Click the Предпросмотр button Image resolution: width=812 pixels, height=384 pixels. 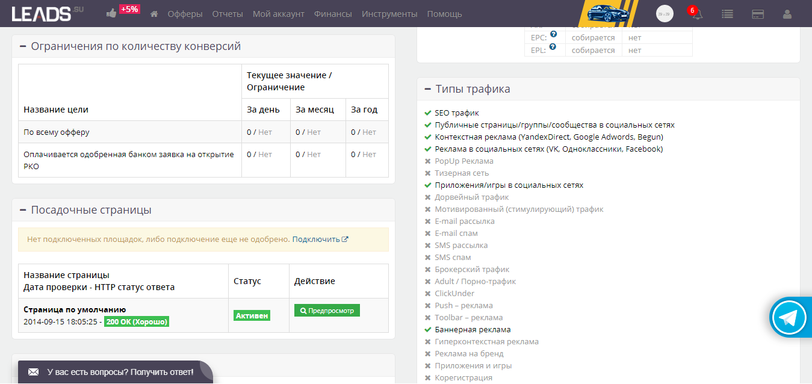327,311
